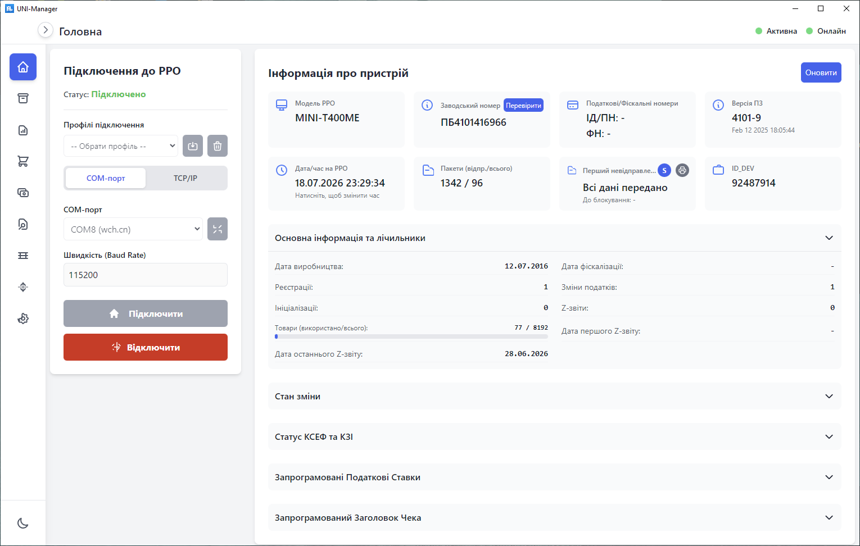Click the Активна status indicator
860x546 pixels.
776,31
